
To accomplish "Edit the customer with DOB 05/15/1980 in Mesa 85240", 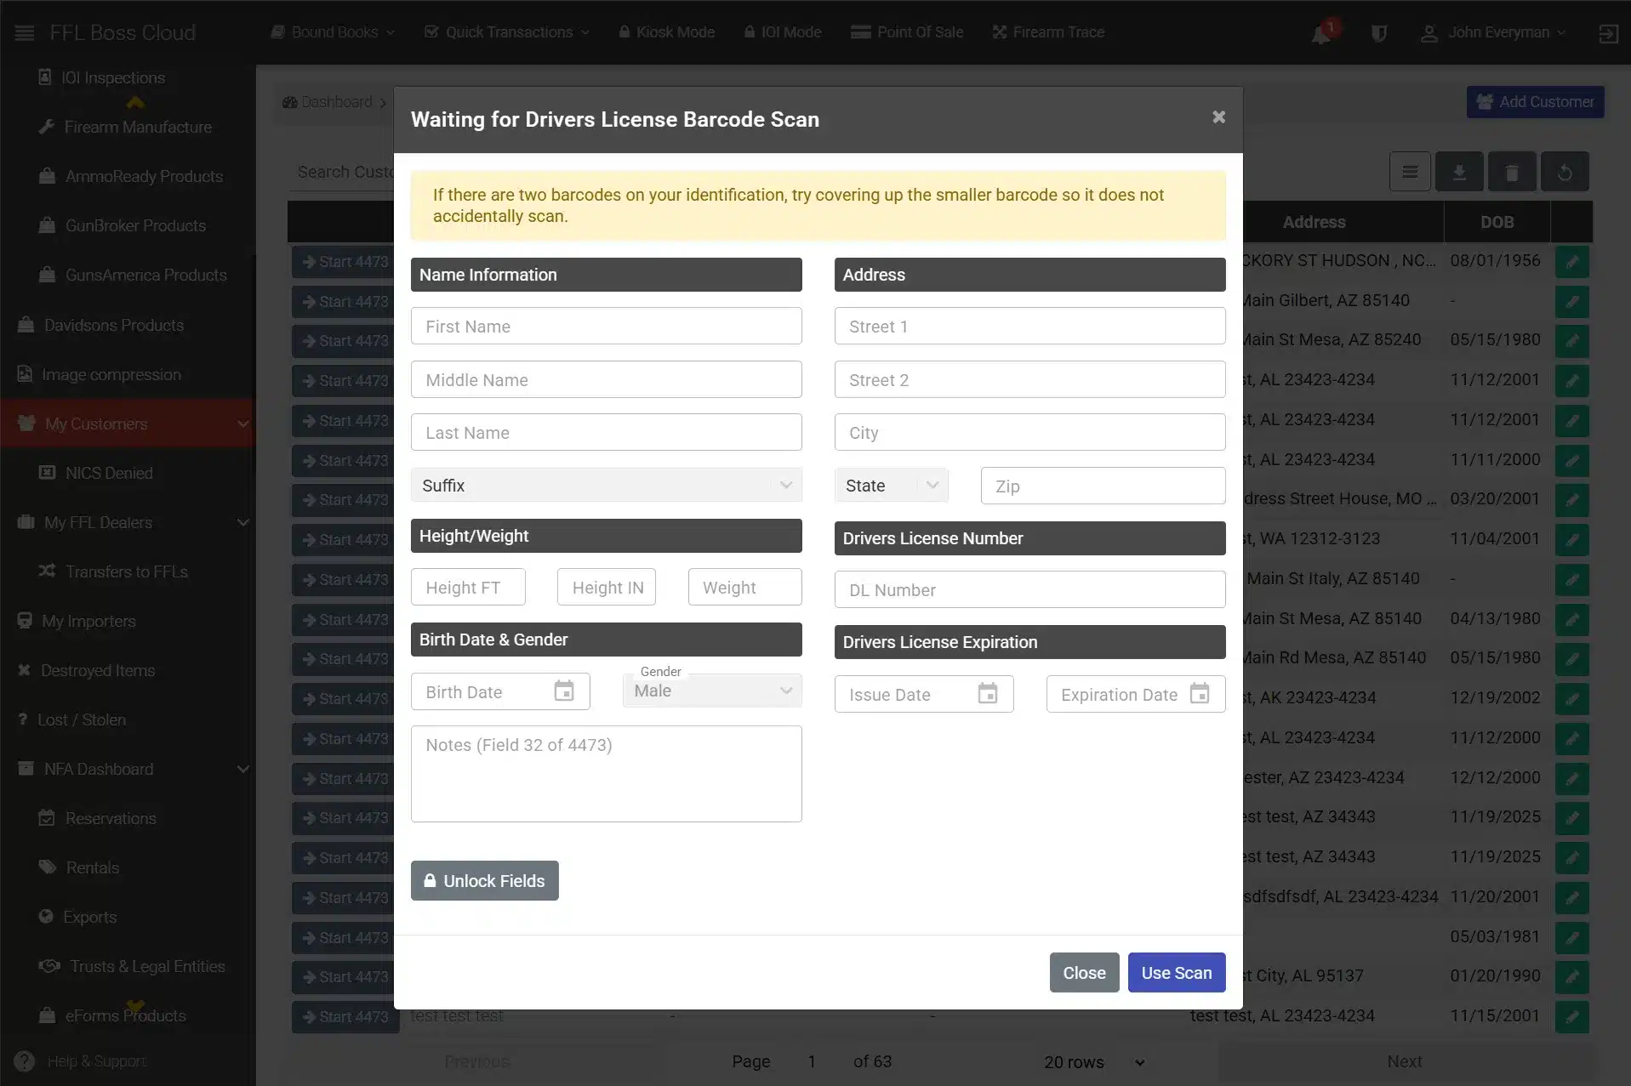I will coord(1572,340).
